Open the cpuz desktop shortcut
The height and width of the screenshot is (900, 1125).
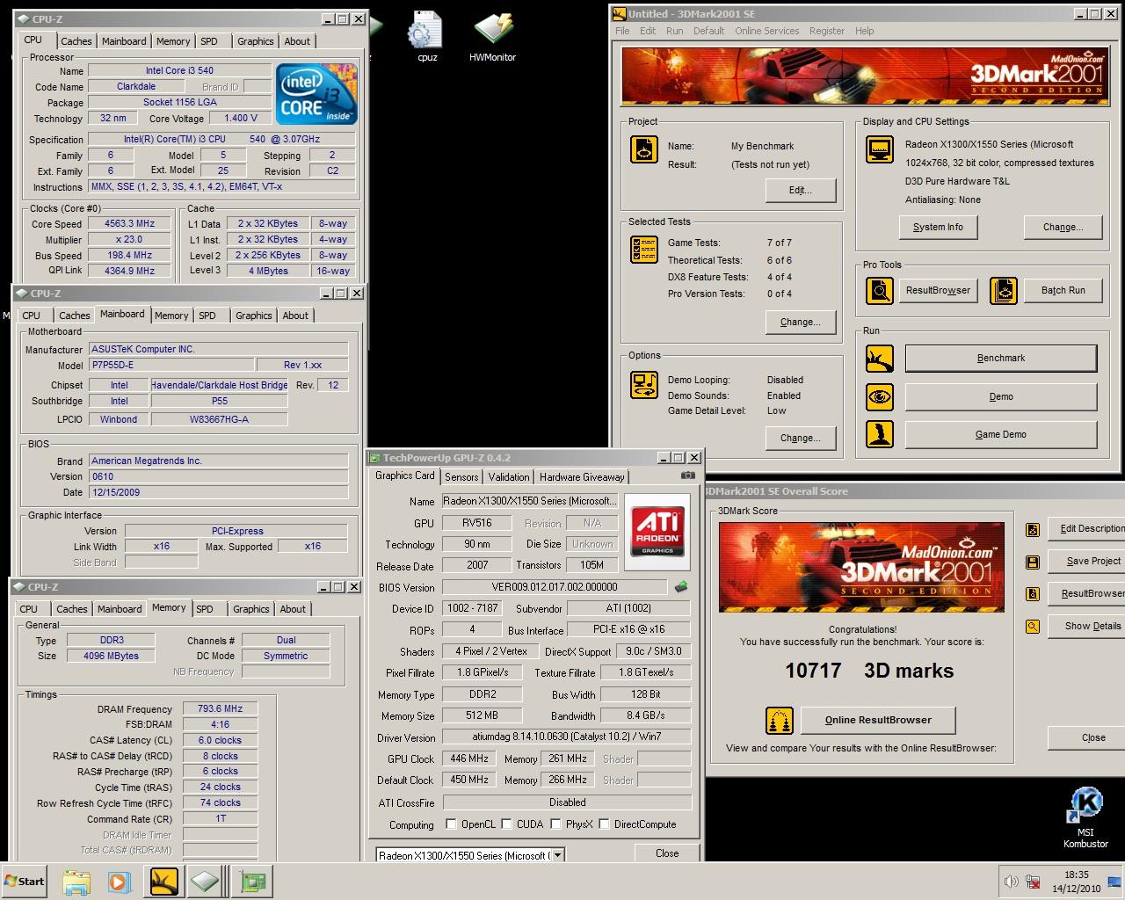[426, 36]
